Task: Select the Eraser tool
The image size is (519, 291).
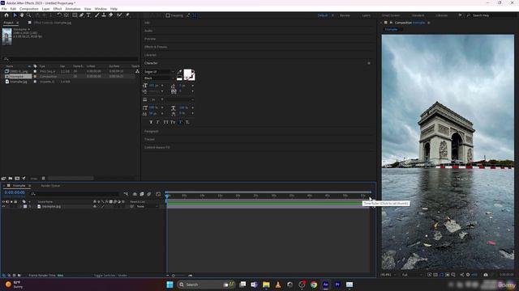Action: (x=111, y=15)
